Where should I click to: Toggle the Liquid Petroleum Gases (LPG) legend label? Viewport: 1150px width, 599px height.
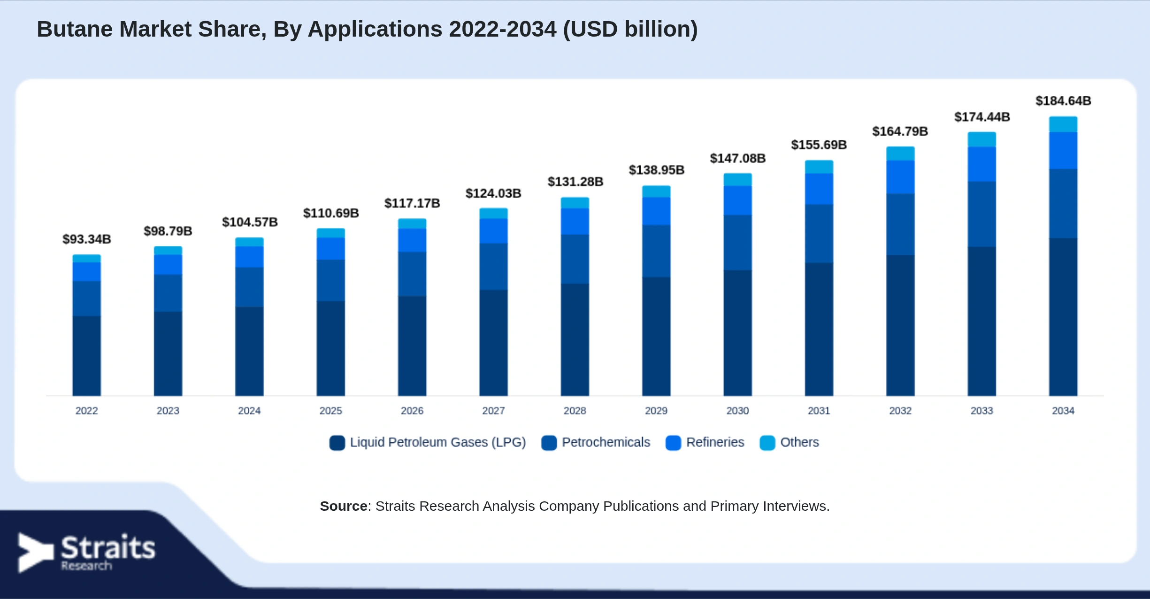438,442
